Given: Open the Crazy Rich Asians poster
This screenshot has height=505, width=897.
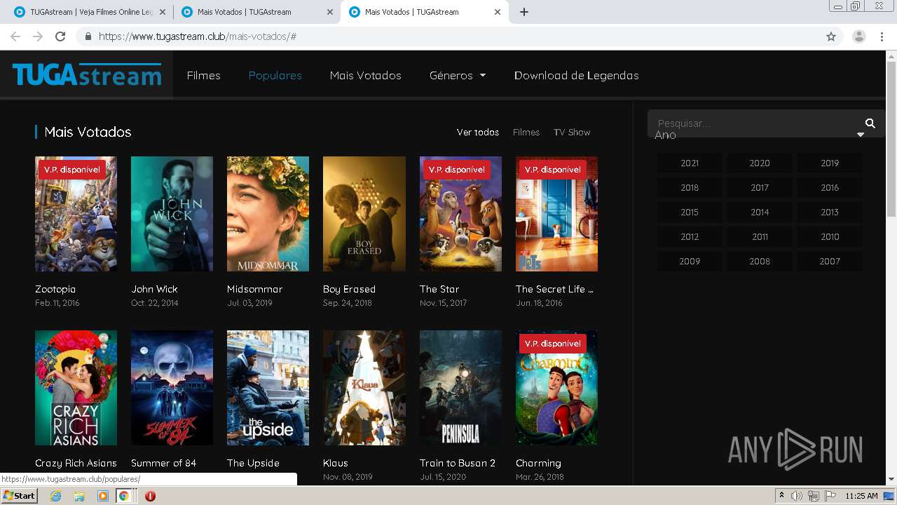Looking at the screenshot, I should (x=76, y=388).
